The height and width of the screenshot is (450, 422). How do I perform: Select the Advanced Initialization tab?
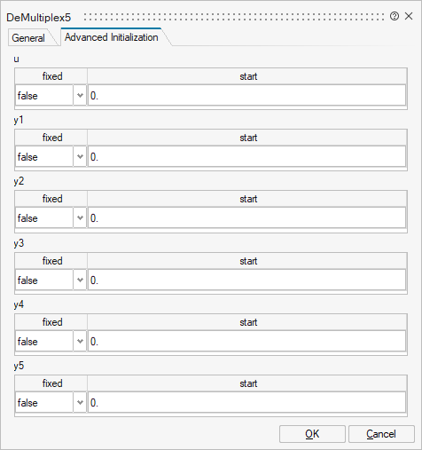coord(112,37)
